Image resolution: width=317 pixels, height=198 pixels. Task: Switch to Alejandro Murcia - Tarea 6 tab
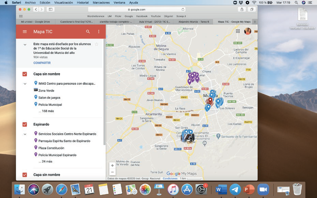(x=194, y=21)
